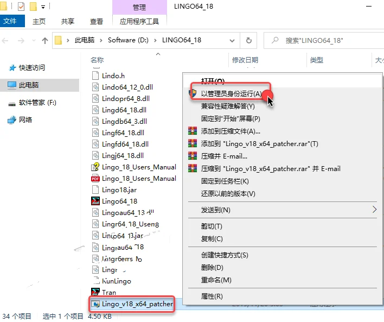This screenshot has width=384, height=322.
Task: Select the Lingfd64_18.dll file icon
Action: coord(95,144)
